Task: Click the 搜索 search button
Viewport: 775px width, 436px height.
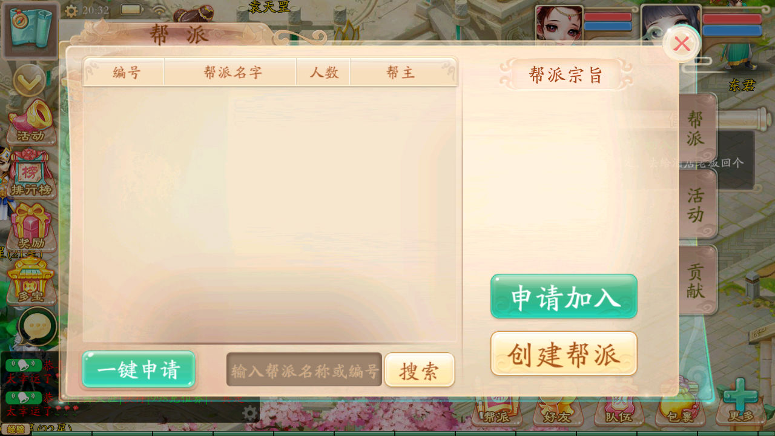Action: pyautogui.click(x=420, y=369)
